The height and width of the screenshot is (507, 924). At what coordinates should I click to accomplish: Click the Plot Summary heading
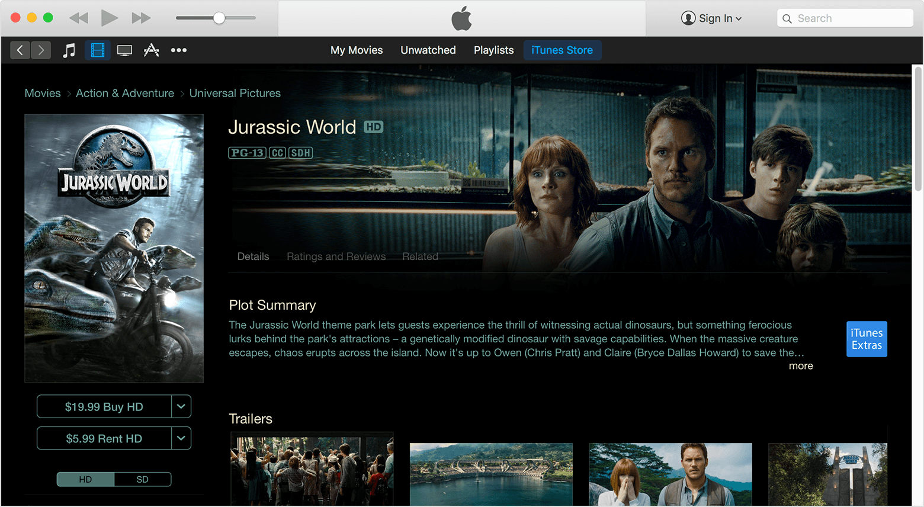pos(272,305)
